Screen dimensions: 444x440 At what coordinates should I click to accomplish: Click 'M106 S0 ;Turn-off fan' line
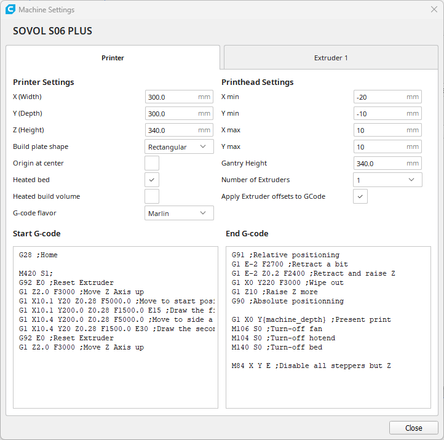[x=277, y=329]
